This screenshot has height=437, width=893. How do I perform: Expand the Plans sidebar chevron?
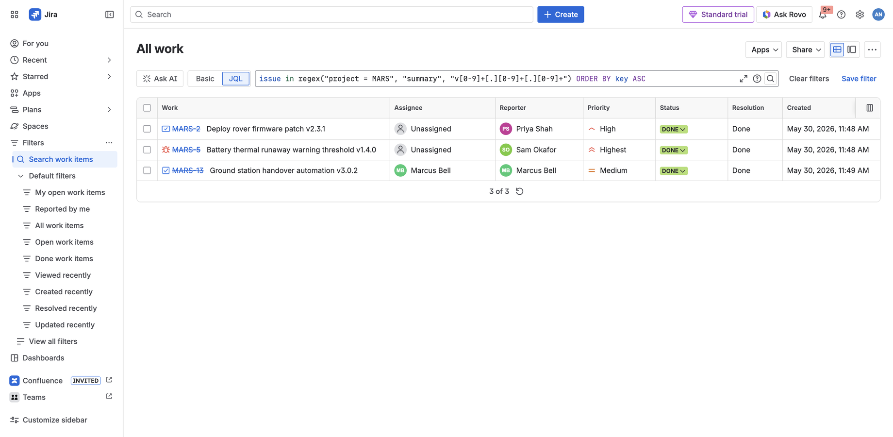pos(109,110)
